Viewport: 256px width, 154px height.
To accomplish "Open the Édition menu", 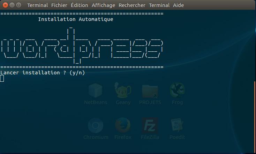I will [80, 5].
